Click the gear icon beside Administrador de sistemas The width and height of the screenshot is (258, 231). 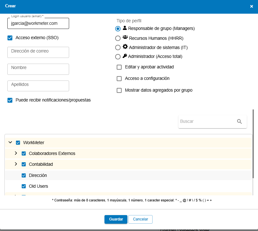[x=125, y=47]
